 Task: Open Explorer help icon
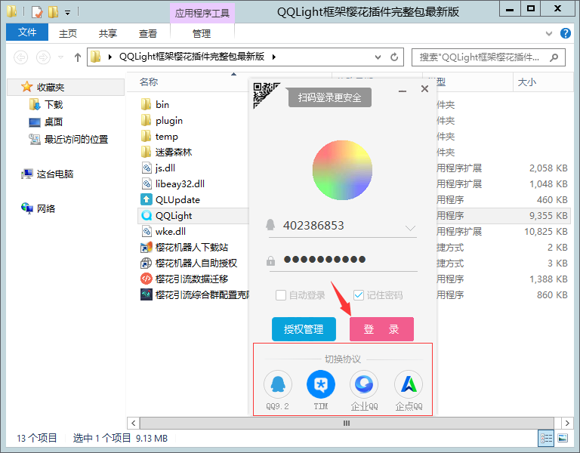[565, 33]
